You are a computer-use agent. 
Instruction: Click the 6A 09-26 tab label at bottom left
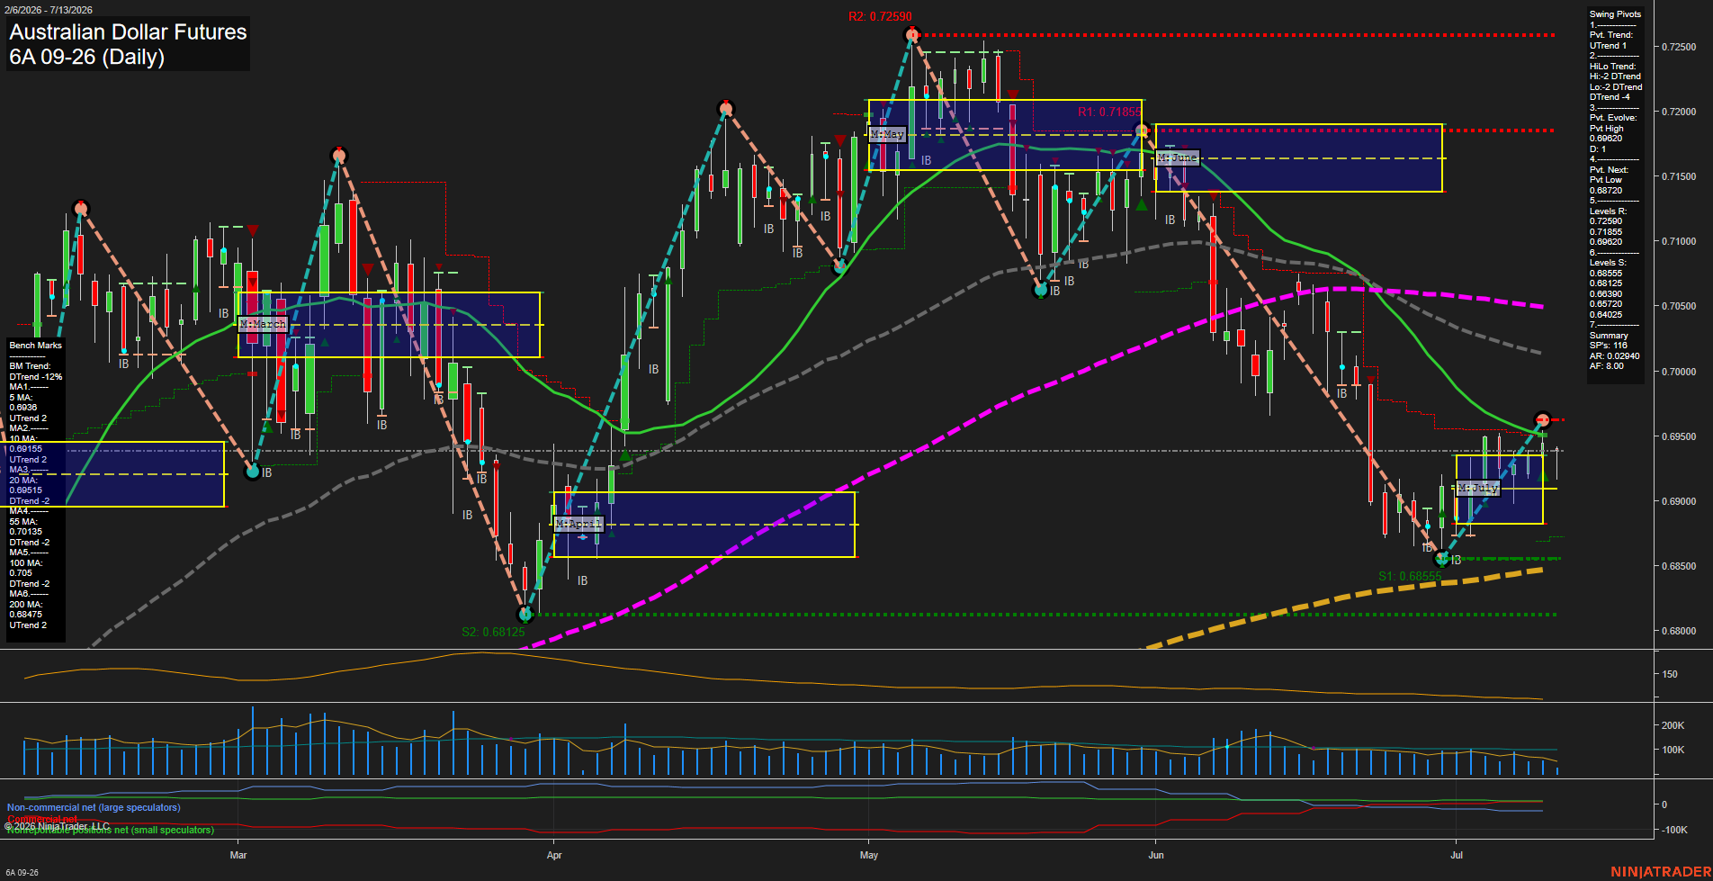point(22,873)
